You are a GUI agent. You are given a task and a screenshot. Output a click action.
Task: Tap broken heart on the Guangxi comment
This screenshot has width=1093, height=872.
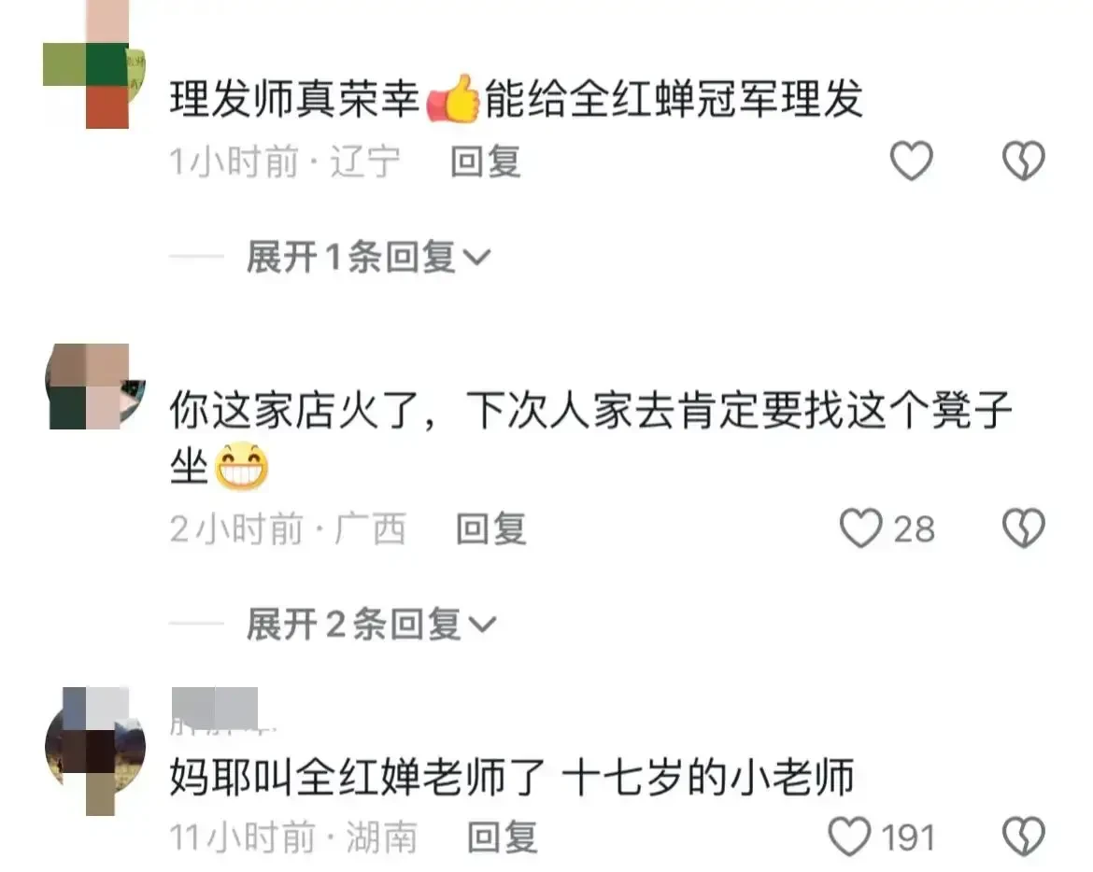[x=1023, y=527]
